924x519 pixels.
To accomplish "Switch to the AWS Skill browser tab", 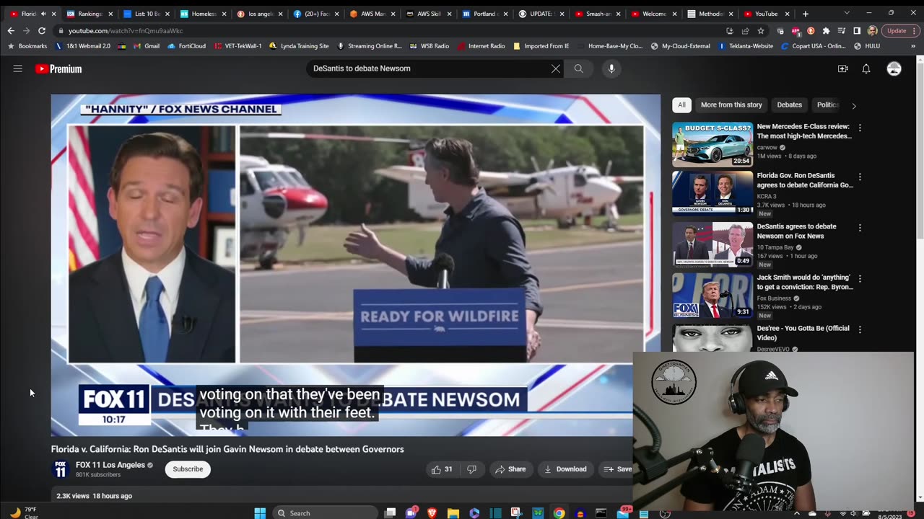I will pos(429,14).
